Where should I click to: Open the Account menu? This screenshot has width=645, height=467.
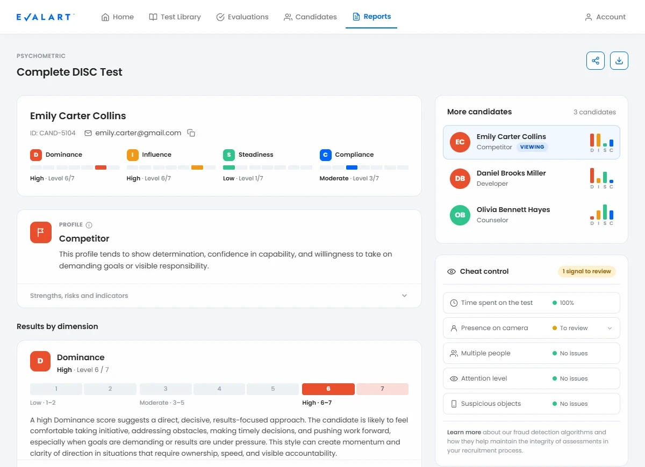[x=605, y=17]
